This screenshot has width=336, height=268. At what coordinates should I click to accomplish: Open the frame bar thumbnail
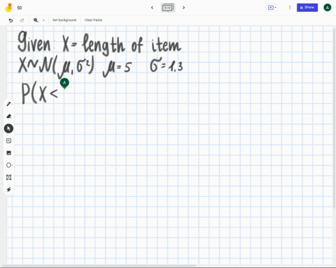tap(168, 8)
